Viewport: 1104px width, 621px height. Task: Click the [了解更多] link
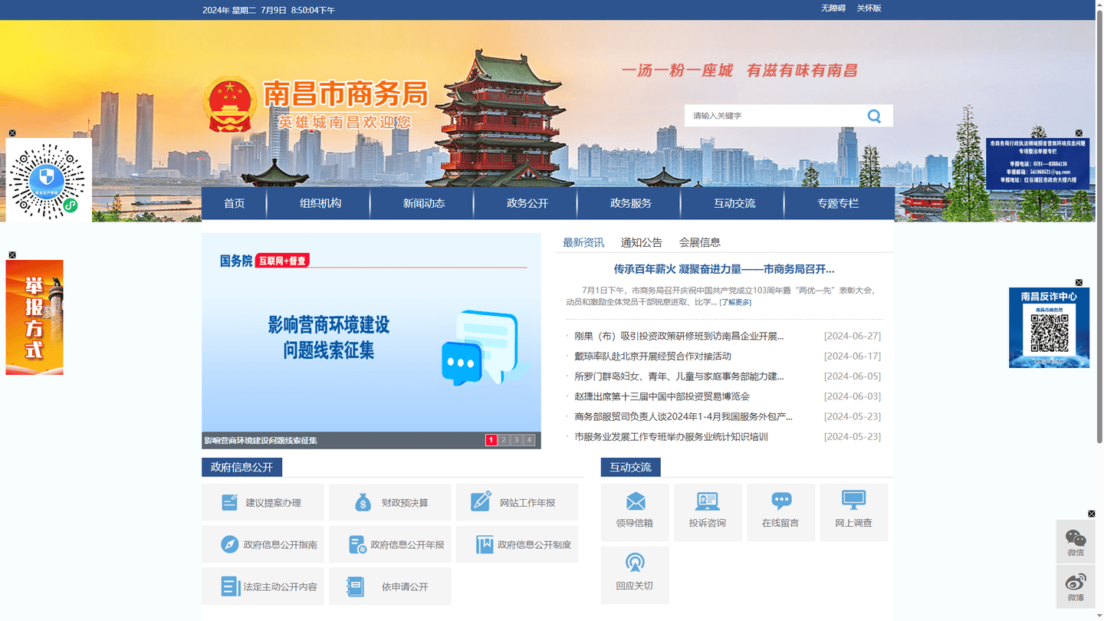coord(735,302)
